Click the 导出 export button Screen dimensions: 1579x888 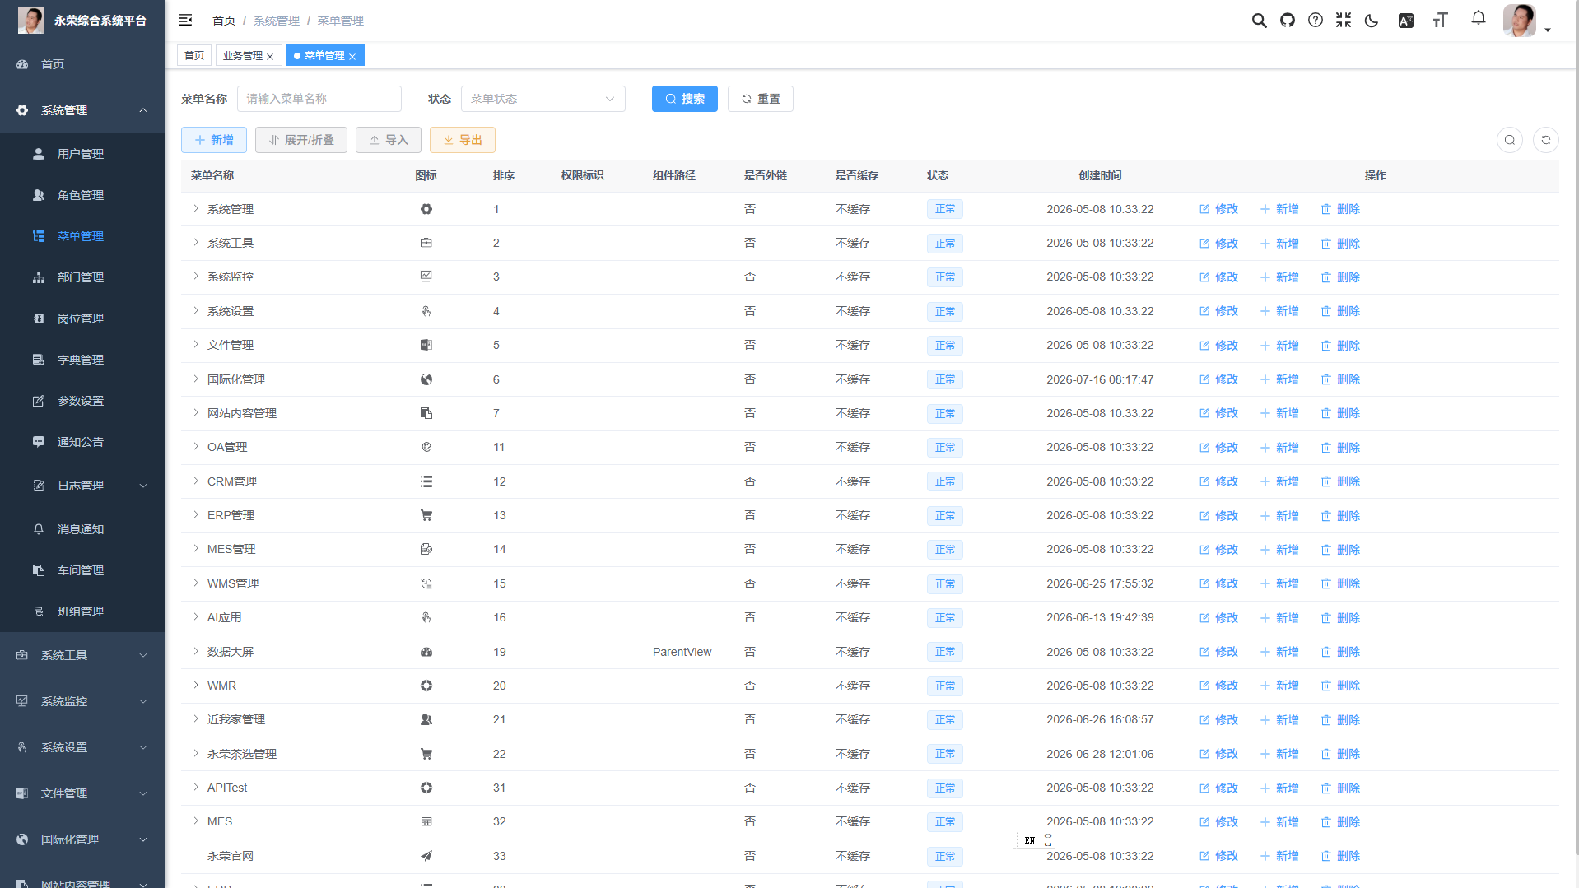[463, 140]
